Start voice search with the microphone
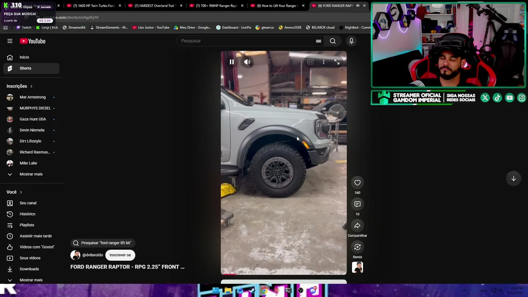 point(351,41)
